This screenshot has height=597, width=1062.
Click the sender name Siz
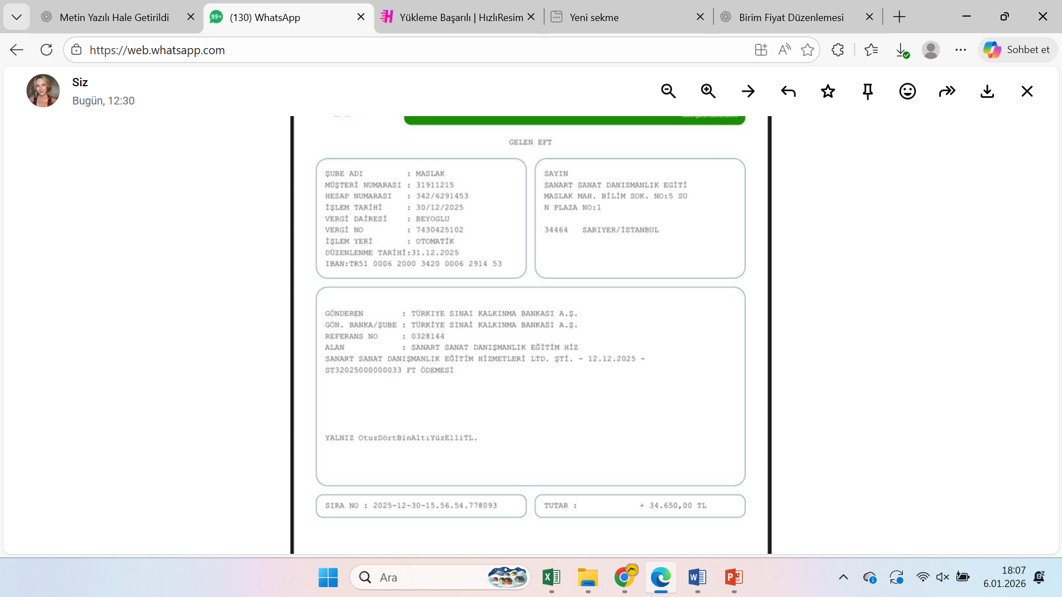coord(80,82)
